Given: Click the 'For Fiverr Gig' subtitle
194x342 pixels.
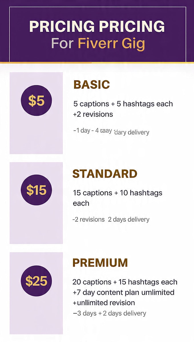Looking at the screenshot, I should [98, 44].
